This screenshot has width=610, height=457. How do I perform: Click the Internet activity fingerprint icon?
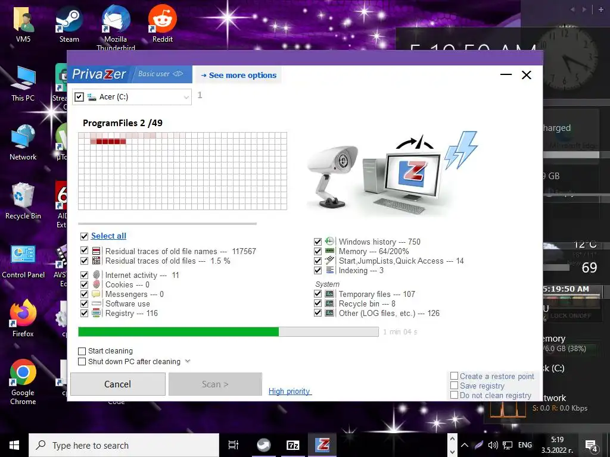(x=96, y=275)
